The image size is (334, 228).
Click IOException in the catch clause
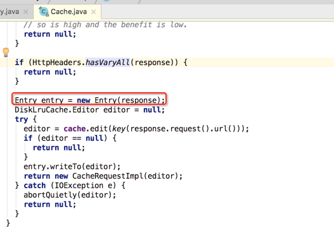(79, 186)
